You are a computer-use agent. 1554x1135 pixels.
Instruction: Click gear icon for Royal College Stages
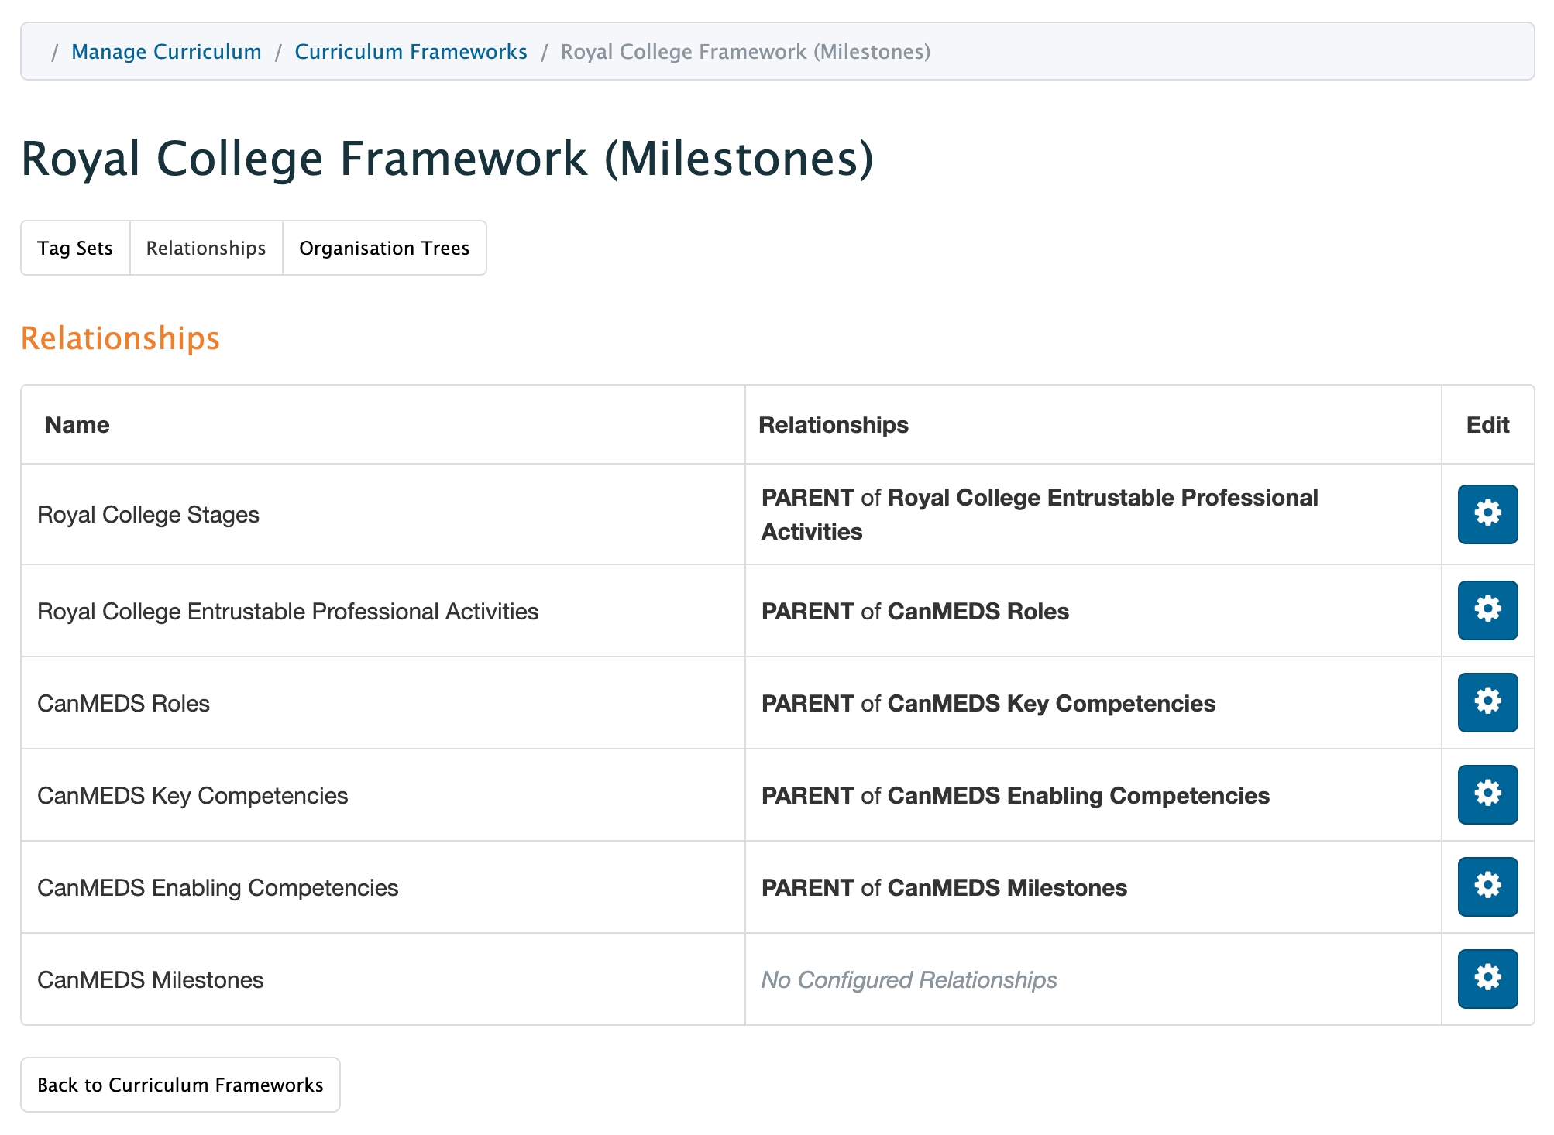pos(1487,514)
